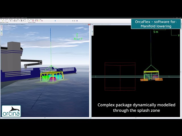The image size is (182, 136).
Task: Click the greyed statics calculation icon
Action: [27, 21]
